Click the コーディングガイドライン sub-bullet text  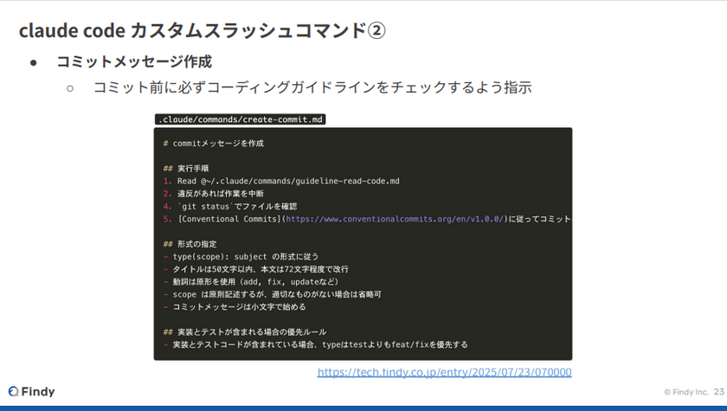312,87
